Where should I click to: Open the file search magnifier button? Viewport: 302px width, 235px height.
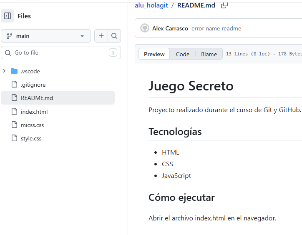(114, 36)
